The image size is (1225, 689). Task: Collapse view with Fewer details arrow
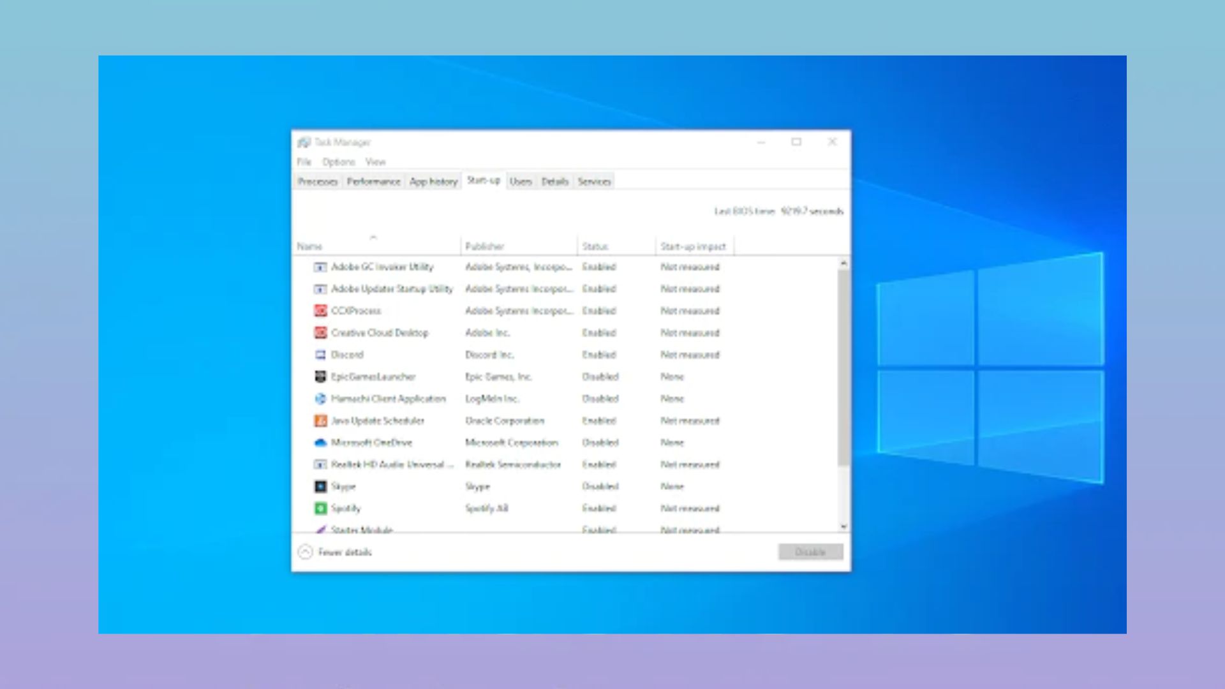coord(306,552)
